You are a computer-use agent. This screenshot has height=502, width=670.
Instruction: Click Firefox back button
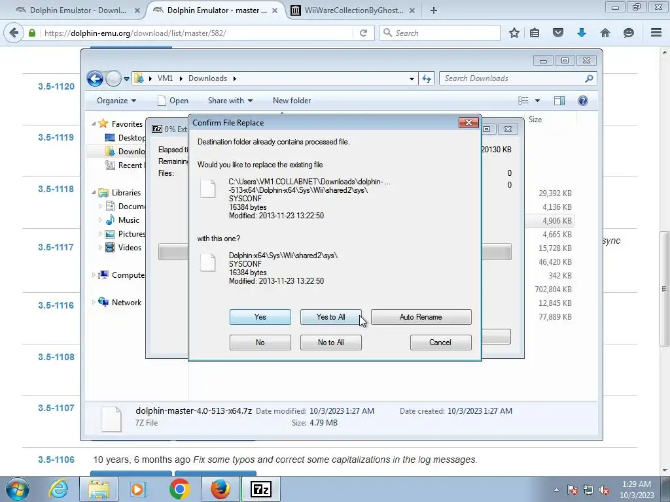[14, 33]
